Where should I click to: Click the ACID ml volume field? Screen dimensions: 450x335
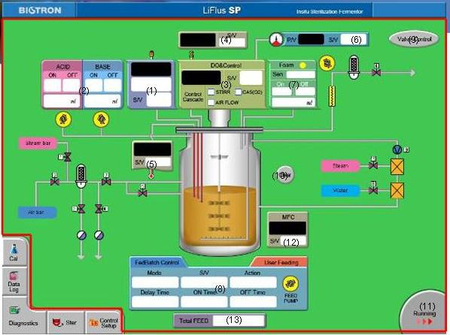coord(62,101)
